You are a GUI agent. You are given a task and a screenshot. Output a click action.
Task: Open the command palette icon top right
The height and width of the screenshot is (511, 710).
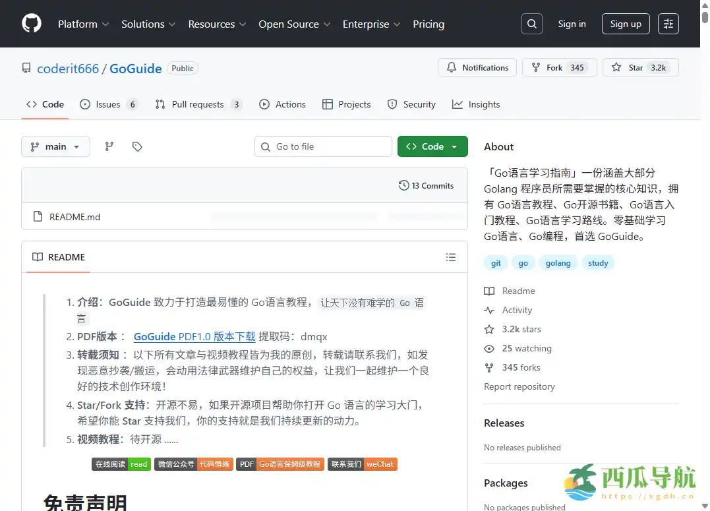tap(668, 23)
